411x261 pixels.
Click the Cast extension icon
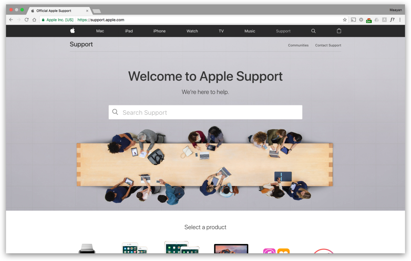pos(353,20)
